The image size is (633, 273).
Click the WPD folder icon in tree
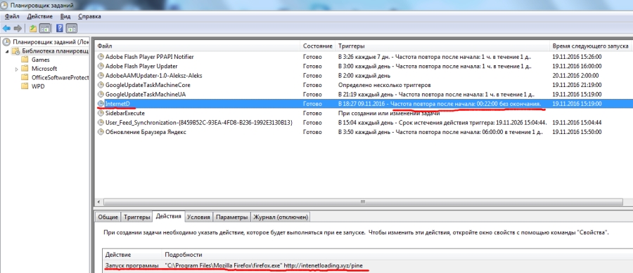(25, 86)
